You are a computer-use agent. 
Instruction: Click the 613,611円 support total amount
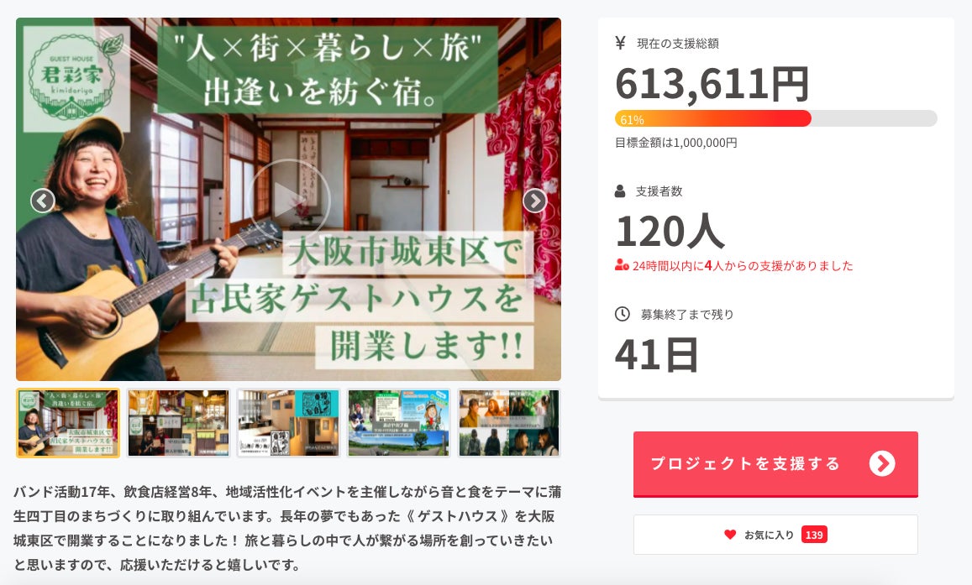coord(712,83)
